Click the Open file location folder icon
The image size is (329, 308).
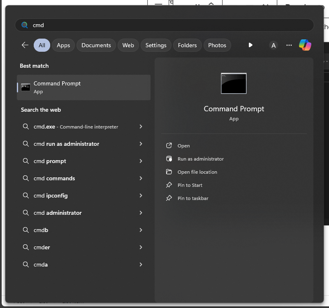coord(169,172)
